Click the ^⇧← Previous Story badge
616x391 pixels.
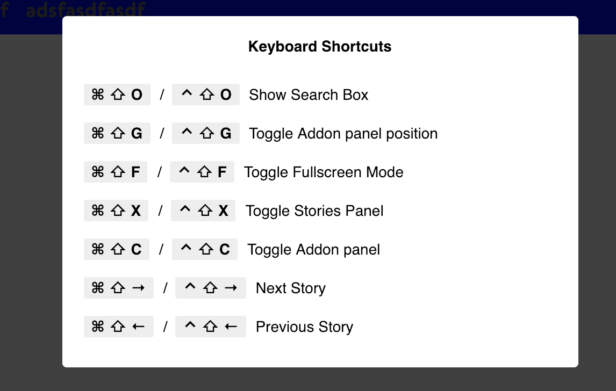210,327
